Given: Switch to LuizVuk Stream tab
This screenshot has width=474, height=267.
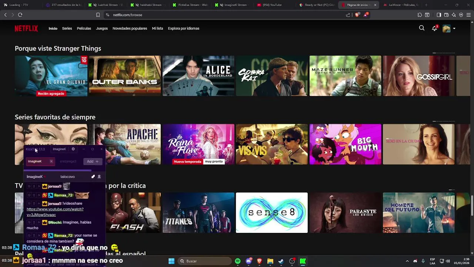Looking at the screenshot, I should [x=106, y=5].
